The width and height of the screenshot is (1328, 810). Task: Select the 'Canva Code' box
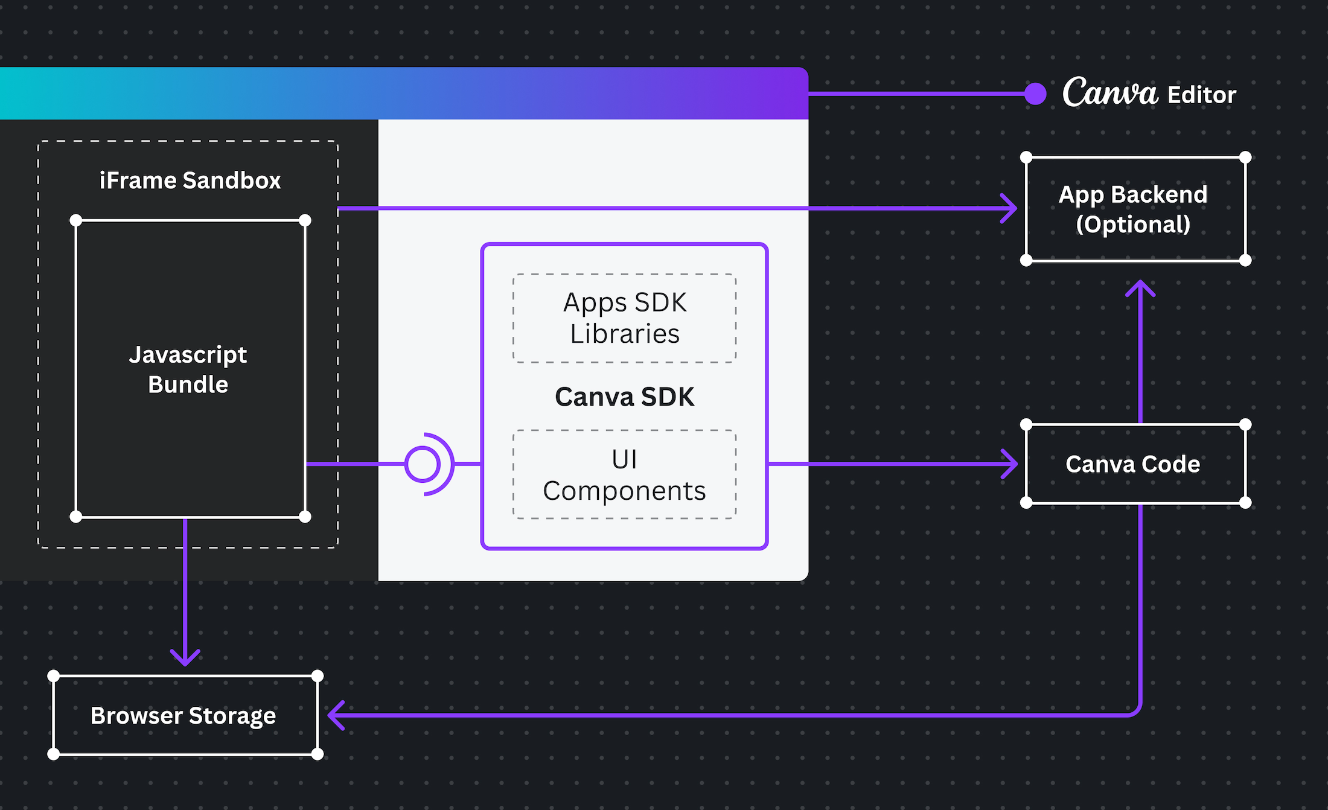1135,464
